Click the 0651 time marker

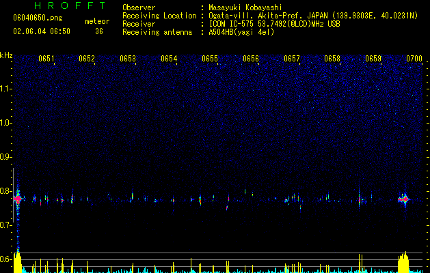click(46, 59)
